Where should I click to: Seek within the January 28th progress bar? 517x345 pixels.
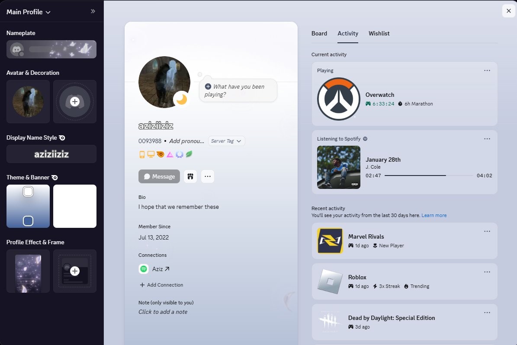pyautogui.click(x=429, y=176)
